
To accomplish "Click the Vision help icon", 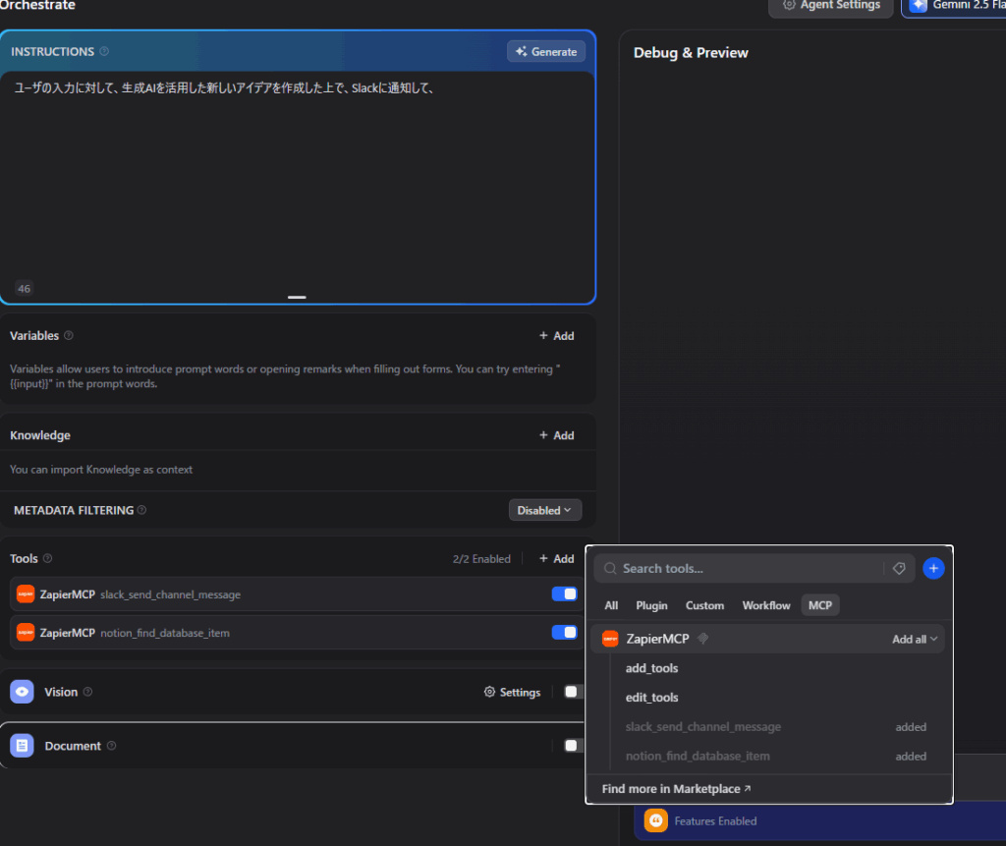I will coord(87,692).
